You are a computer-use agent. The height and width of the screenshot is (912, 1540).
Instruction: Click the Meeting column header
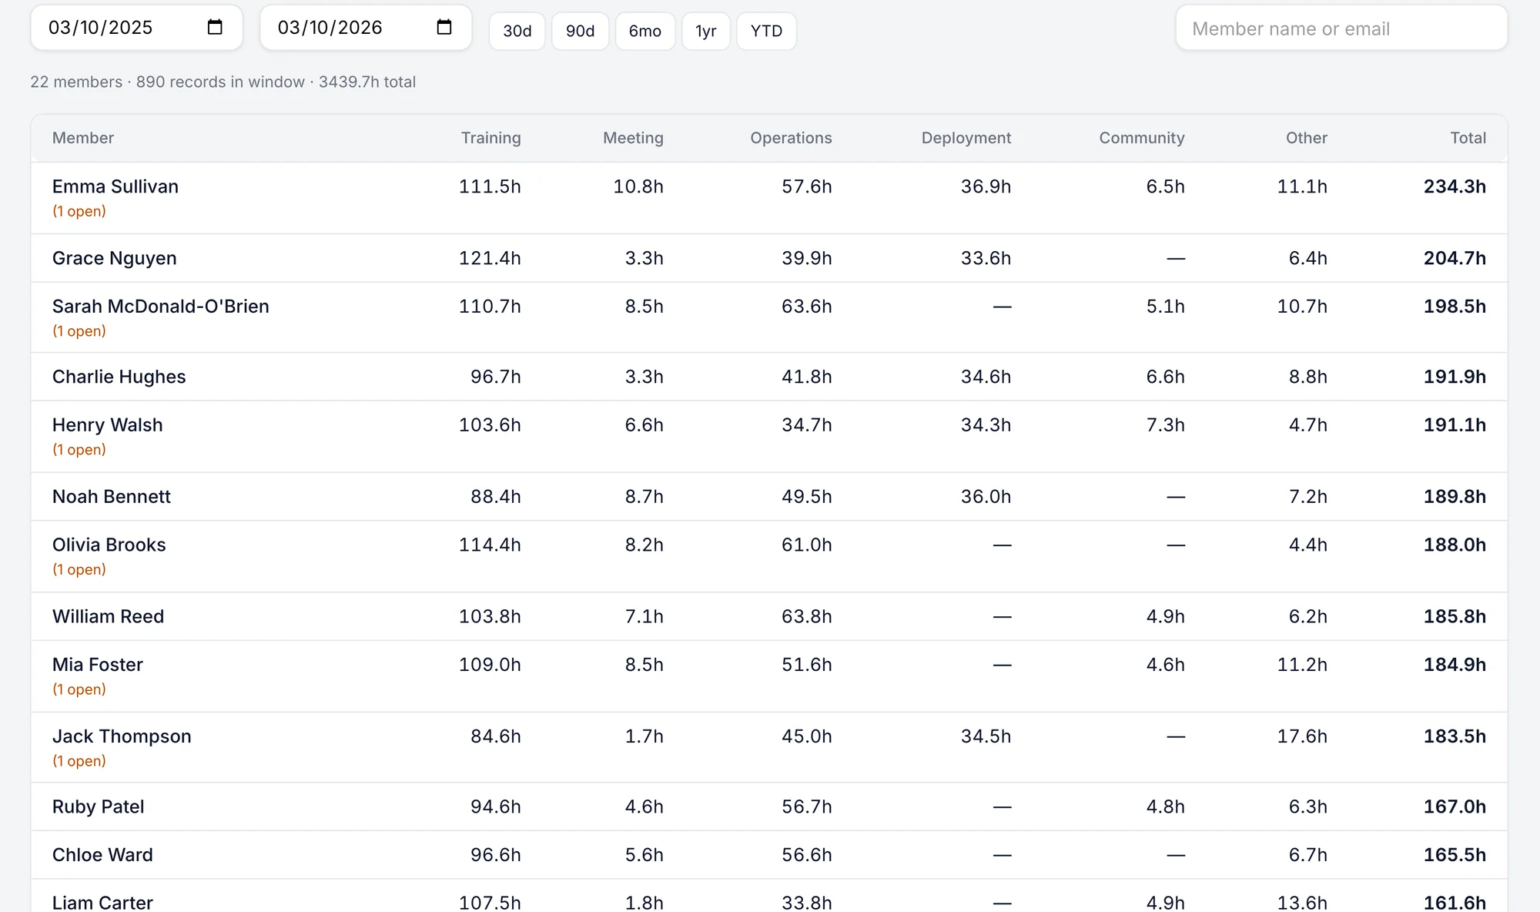pos(633,138)
